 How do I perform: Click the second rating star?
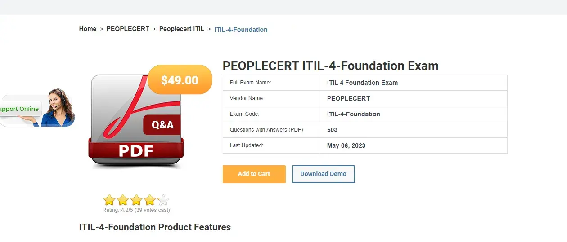click(123, 200)
